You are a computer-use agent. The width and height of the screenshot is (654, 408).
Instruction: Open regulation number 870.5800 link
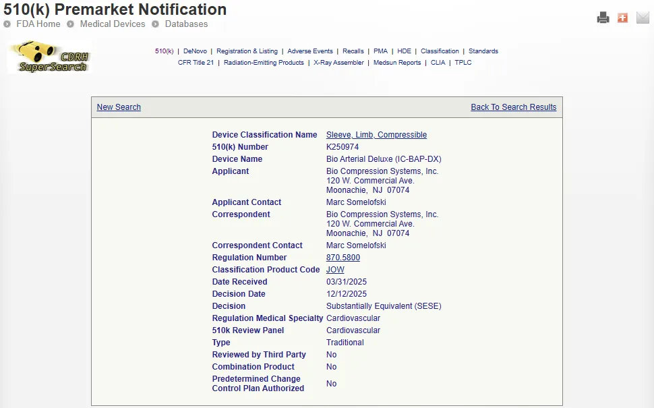pyautogui.click(x=343, y=258)
